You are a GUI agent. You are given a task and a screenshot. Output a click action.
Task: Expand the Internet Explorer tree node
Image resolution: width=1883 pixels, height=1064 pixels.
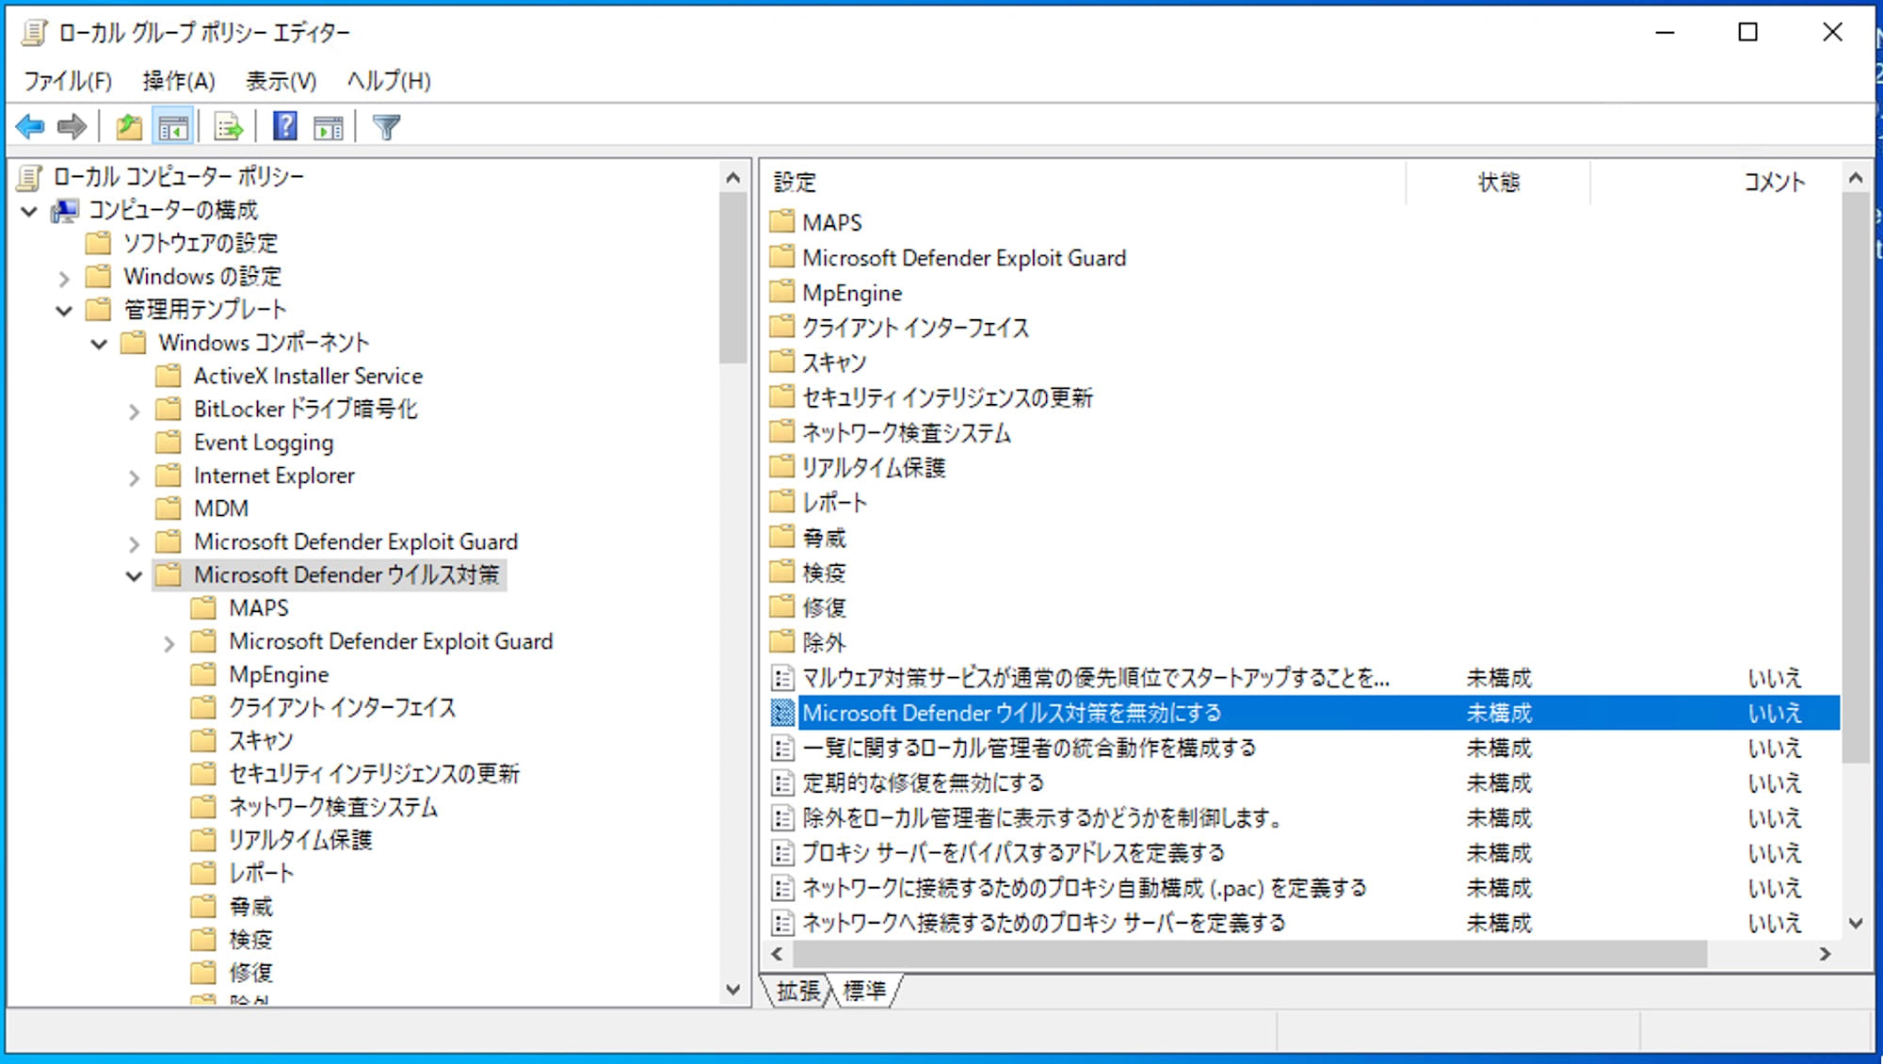point(133,476)
